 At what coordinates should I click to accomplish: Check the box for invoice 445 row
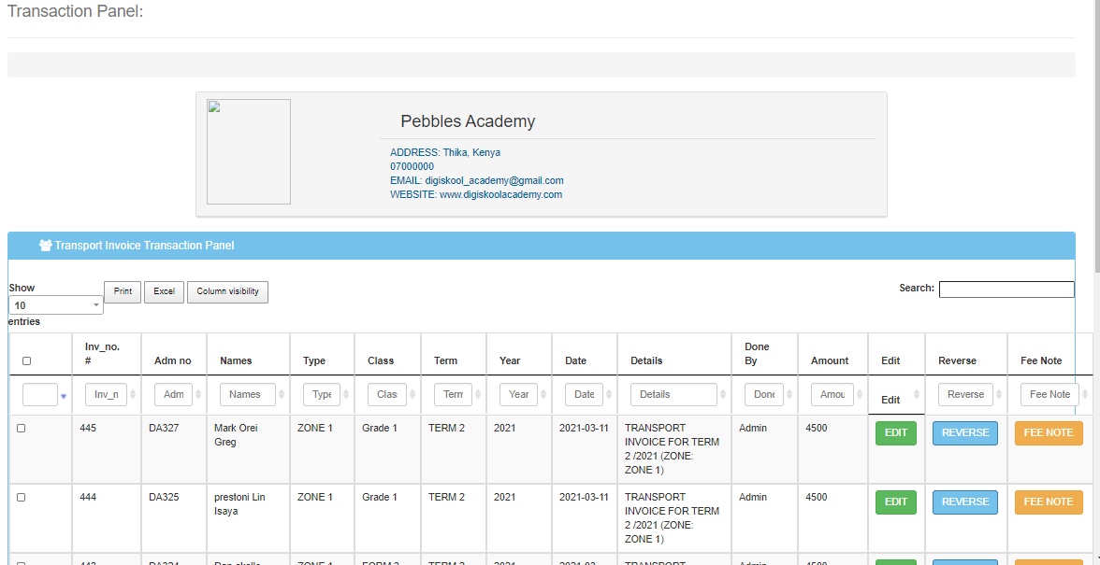point(22,428)
